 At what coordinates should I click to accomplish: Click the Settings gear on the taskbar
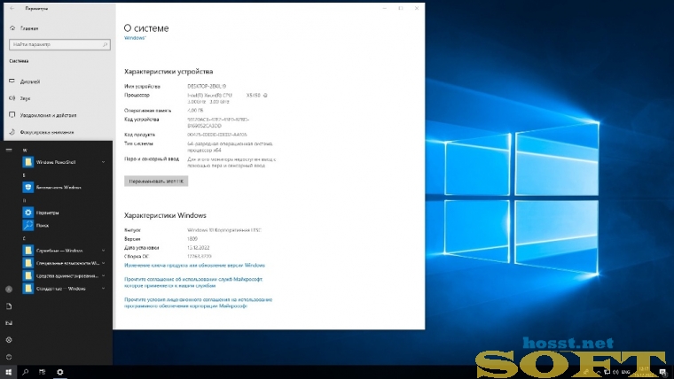(59, 372)
